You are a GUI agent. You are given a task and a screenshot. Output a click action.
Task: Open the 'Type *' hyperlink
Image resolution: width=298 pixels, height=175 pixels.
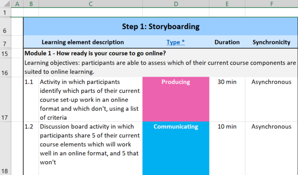(176, 42)
